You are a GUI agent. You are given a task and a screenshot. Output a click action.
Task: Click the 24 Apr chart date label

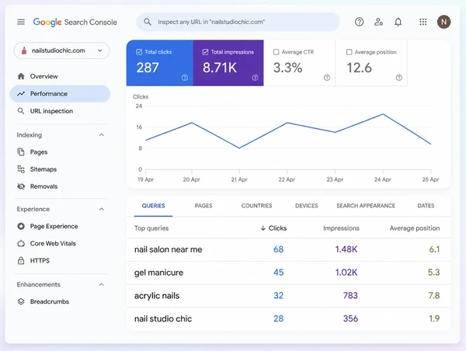pyautogui.click(x=382, y=179)
